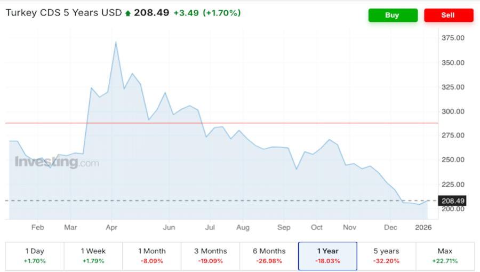
Task: Click the Jun label on the time axis
Action: pyautogui.click(x=169, y=227)
